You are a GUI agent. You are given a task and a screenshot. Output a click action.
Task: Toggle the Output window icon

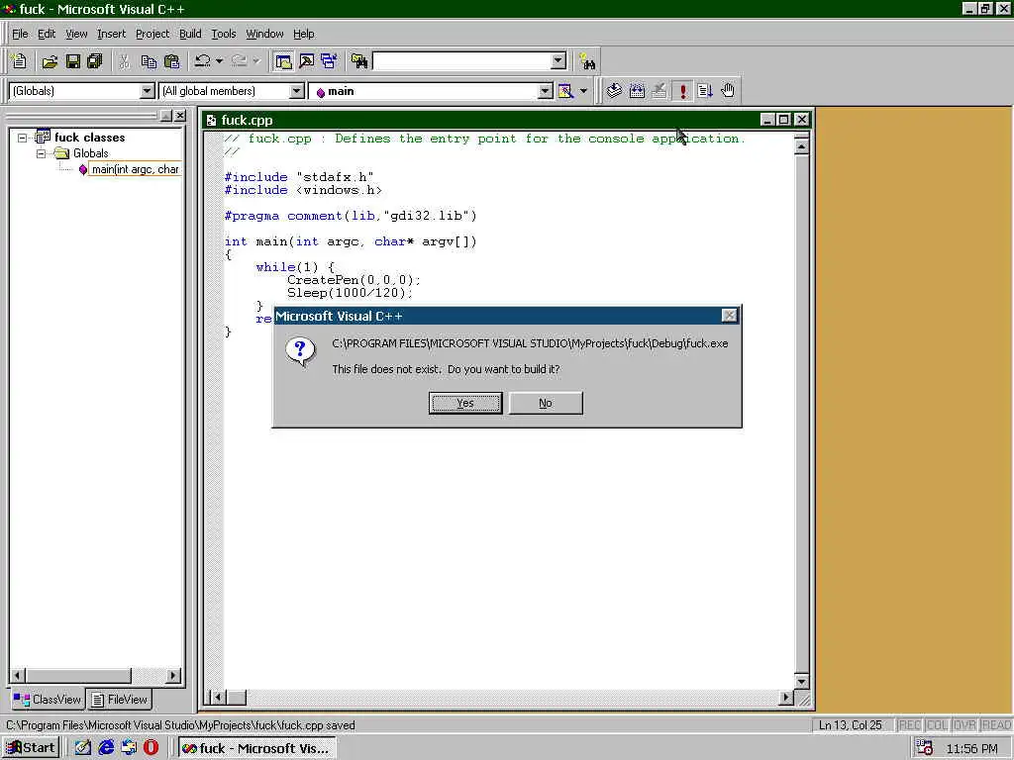[307, 61]
